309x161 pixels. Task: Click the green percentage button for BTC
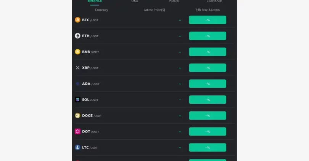click(x=208, y=20)
